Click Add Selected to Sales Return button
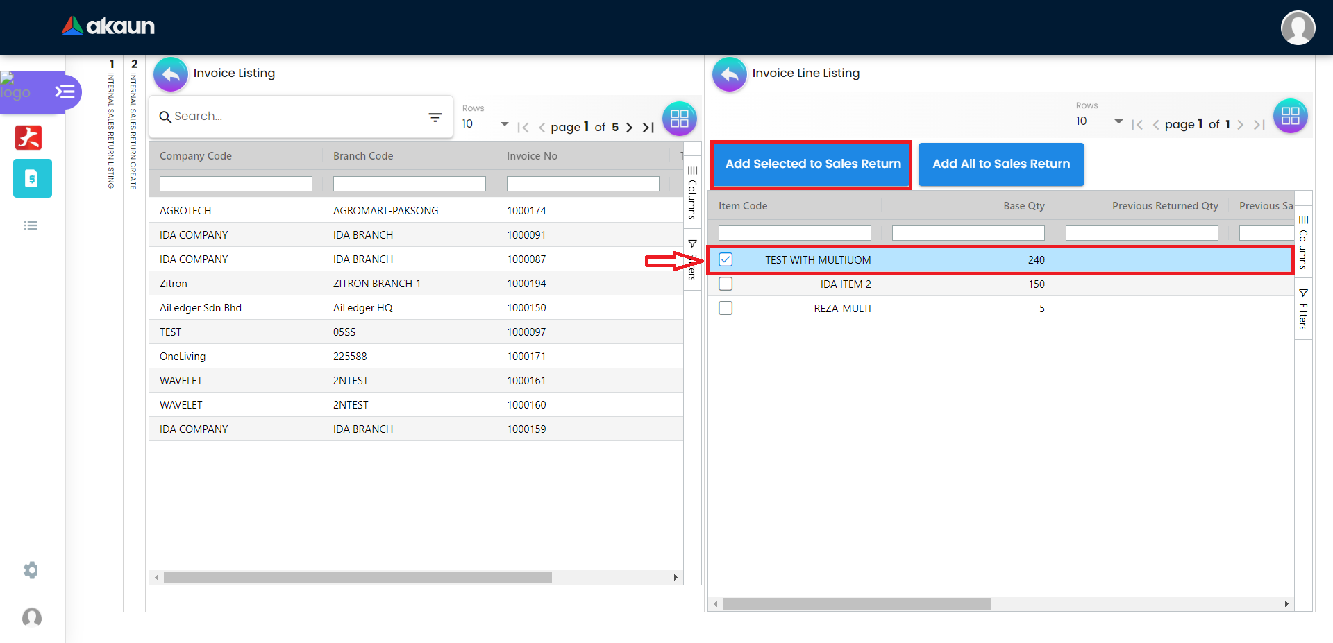The width and height of the screenshot is (1333, 643). (812, 164)
